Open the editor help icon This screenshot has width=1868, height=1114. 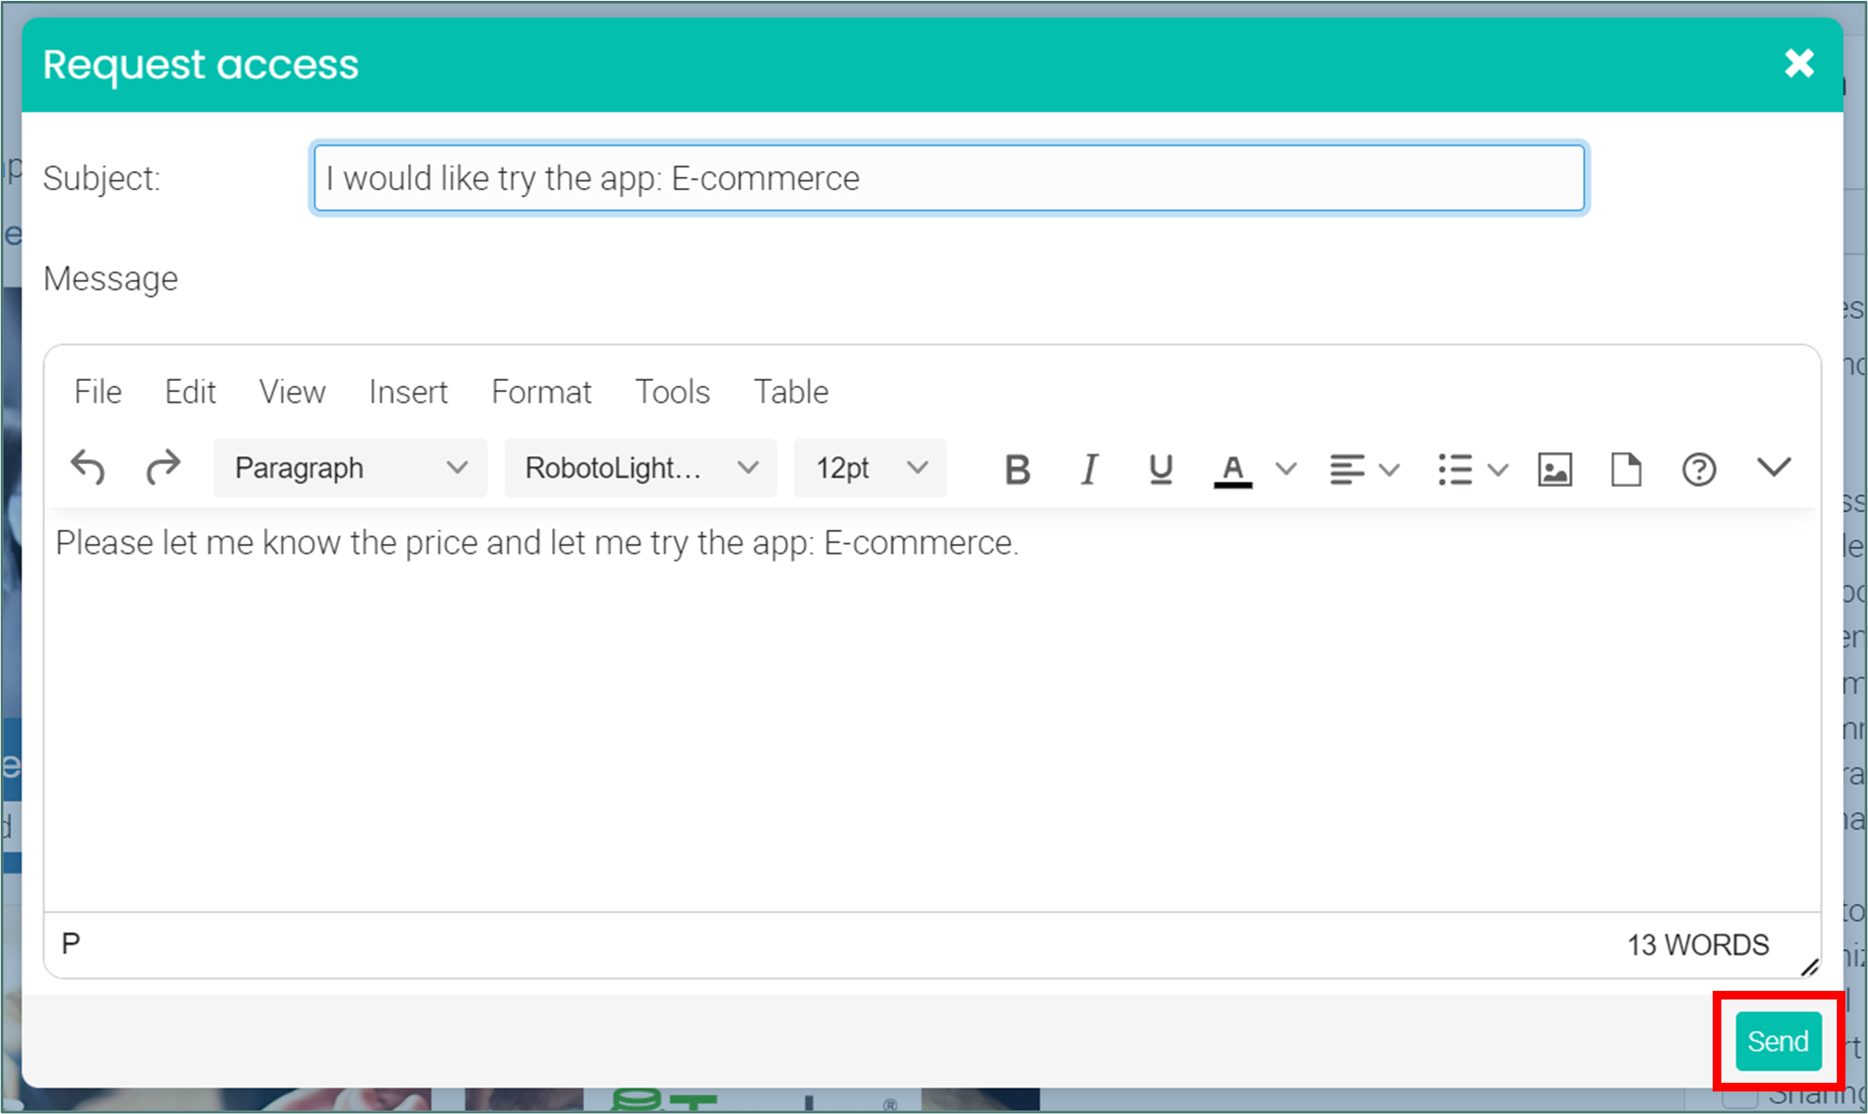(x=1698, y=469)
